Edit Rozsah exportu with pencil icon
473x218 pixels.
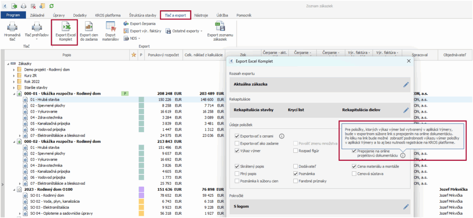click(x=406, y=85)
